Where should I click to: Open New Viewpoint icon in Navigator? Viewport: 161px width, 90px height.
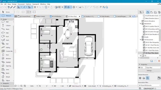[x=151, y=61]
